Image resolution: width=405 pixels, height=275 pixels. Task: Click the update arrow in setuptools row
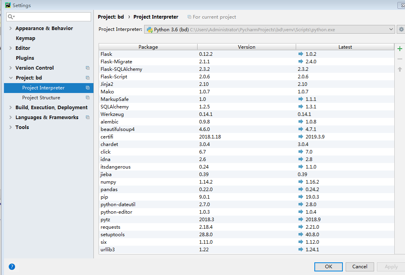coord(300,234)
